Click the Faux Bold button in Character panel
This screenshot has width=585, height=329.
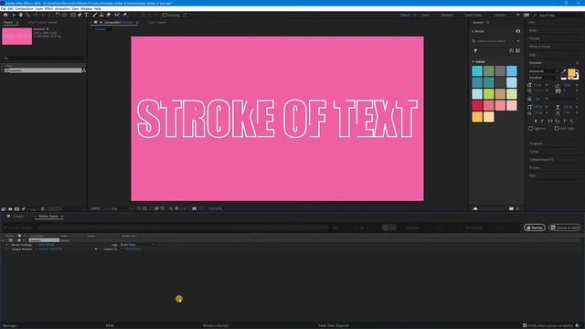pos(536,122)
